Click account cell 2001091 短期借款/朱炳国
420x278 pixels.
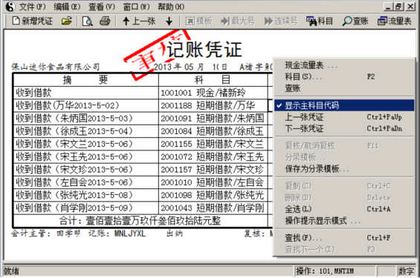[213, 119]
